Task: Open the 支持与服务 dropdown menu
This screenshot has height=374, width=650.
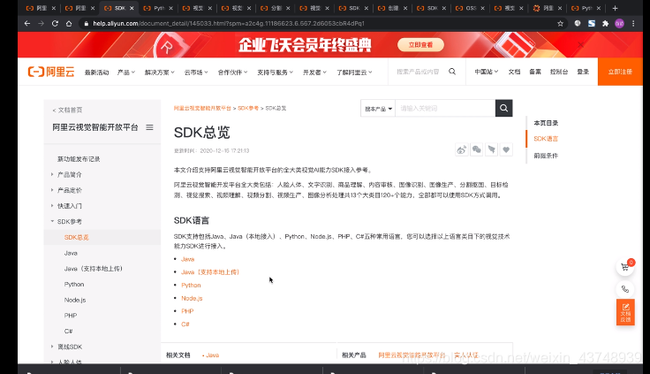Action: [x=275, y=73]
